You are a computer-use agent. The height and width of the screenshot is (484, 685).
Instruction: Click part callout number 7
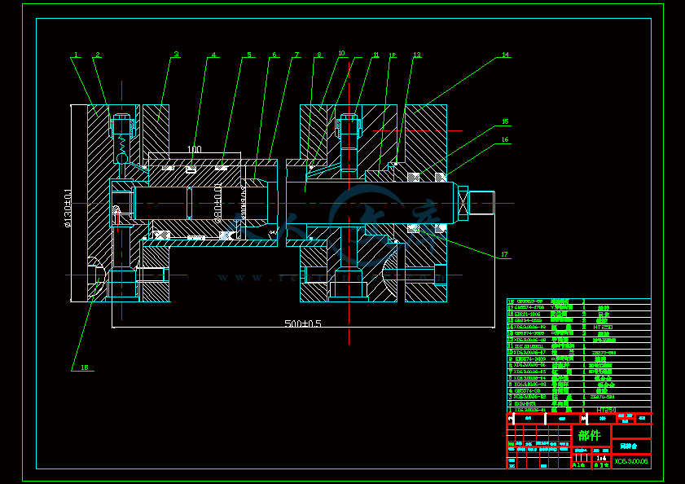click(x=296, y=55)
